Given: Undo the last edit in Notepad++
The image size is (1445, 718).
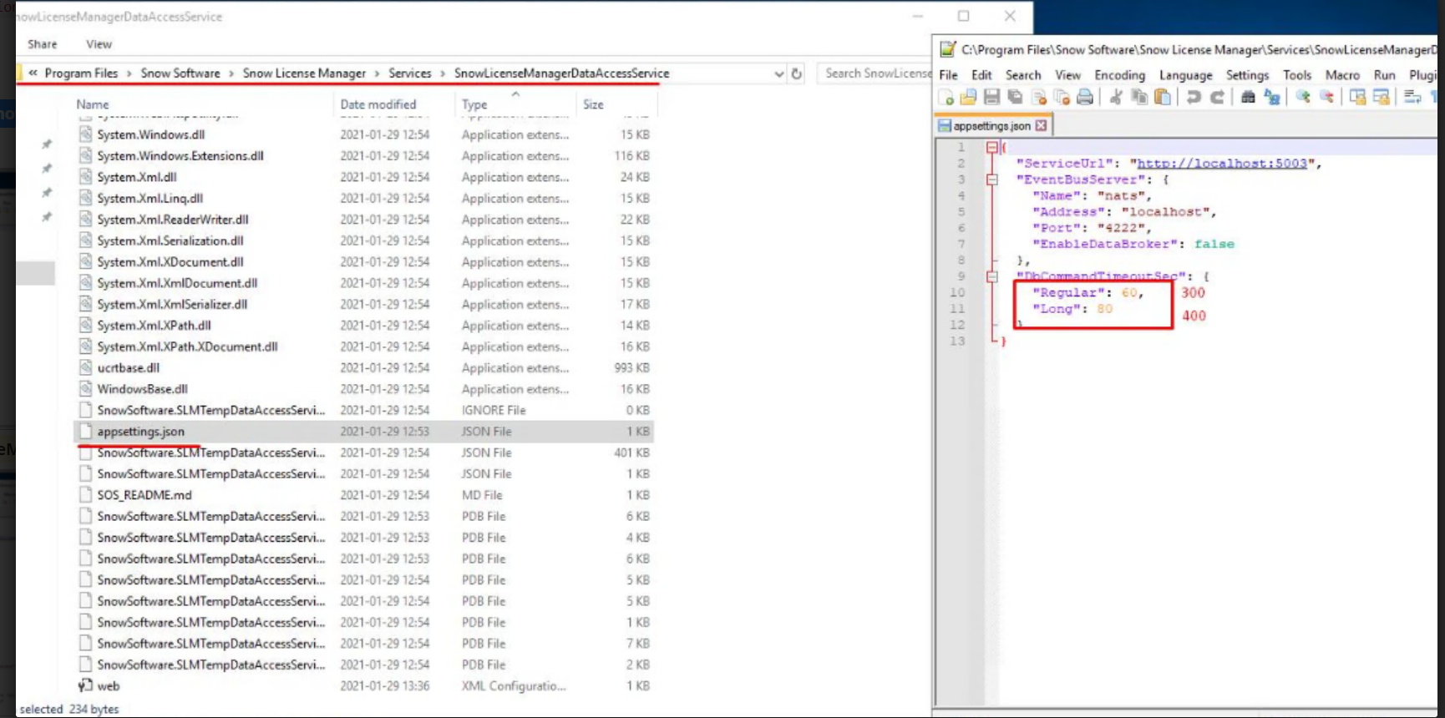Looking at the screenshot, I should click(x=1194, y=98).
